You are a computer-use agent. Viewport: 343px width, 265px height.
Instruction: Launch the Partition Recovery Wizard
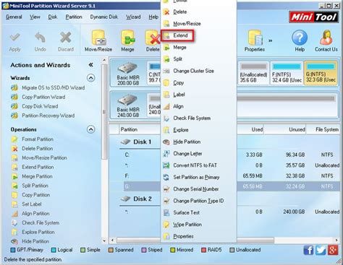point(43,116)
